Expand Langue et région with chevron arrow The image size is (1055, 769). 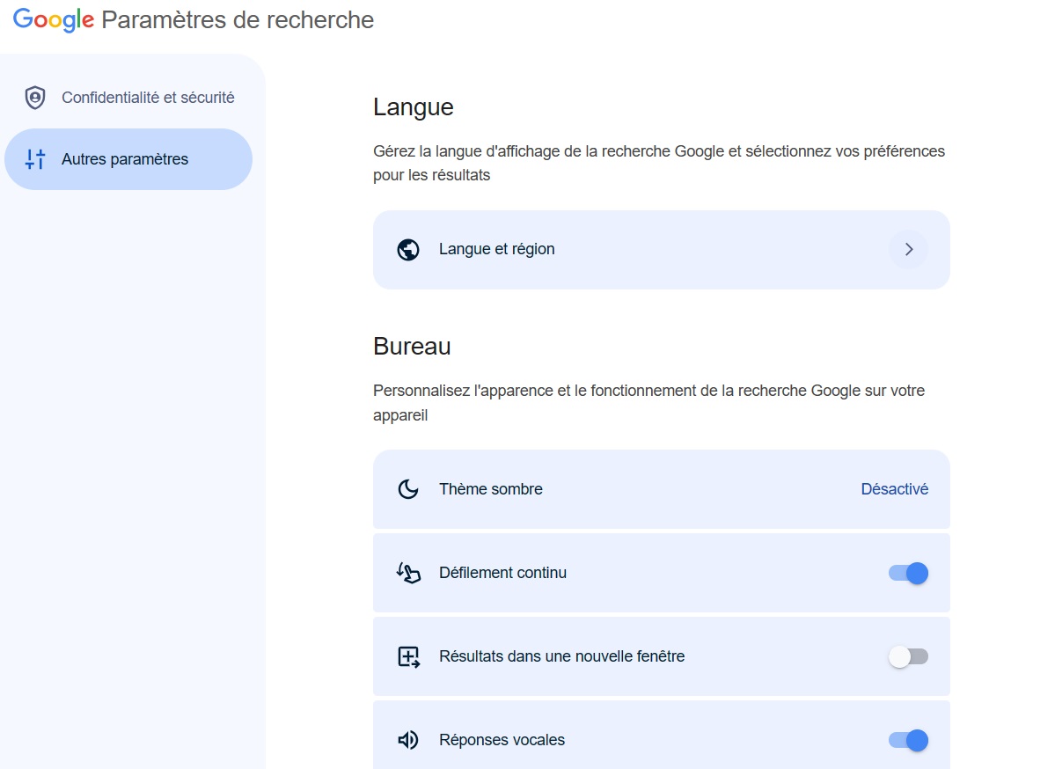click(x=908, y=250)
